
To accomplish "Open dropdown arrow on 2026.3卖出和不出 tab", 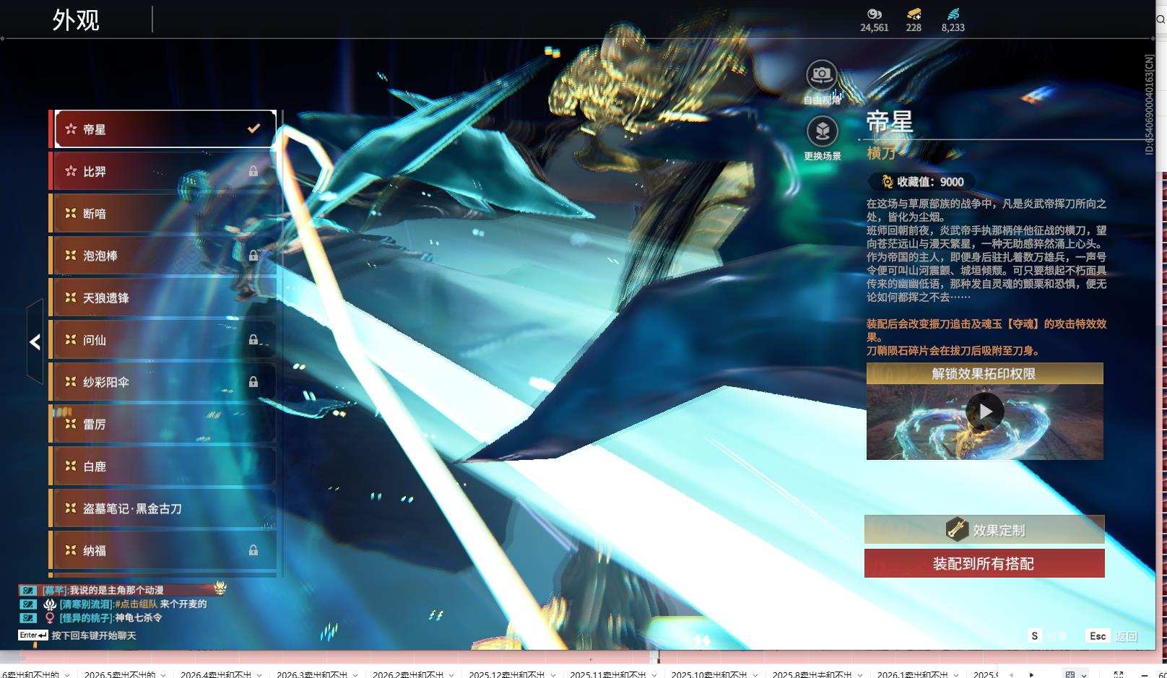I will click(x=355, y=674).
